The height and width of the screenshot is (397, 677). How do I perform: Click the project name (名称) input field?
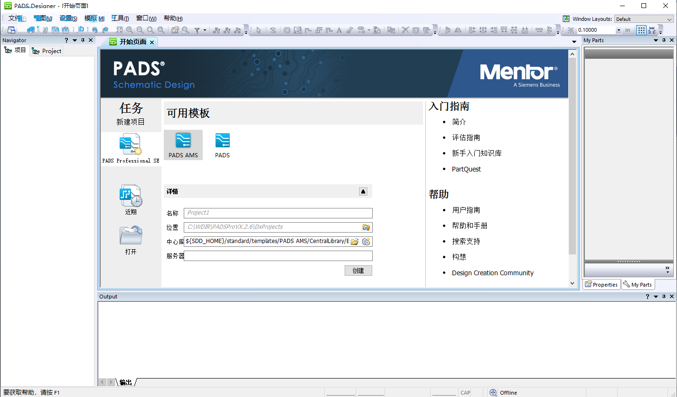278,213
